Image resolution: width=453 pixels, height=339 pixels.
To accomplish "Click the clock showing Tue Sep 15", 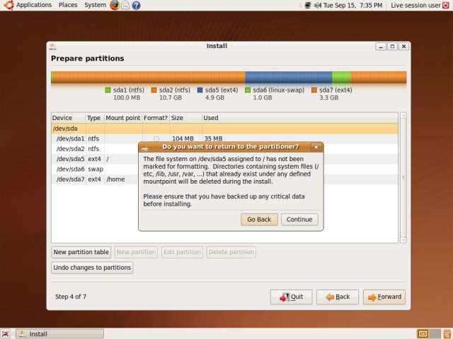I will click(x=352, y=5).
